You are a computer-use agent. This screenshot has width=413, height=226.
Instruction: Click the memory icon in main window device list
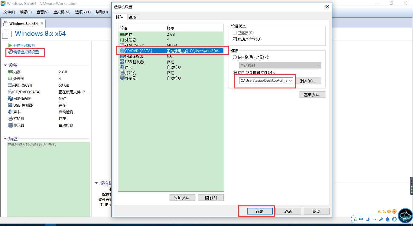click(x=10, y=72)
